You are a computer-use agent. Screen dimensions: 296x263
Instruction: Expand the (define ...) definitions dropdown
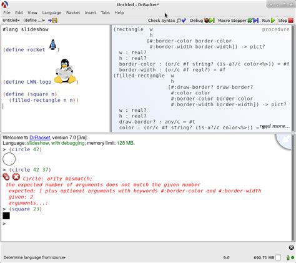pos(34,20)
